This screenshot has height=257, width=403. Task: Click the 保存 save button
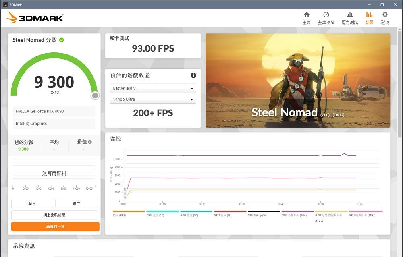(76, 203)
